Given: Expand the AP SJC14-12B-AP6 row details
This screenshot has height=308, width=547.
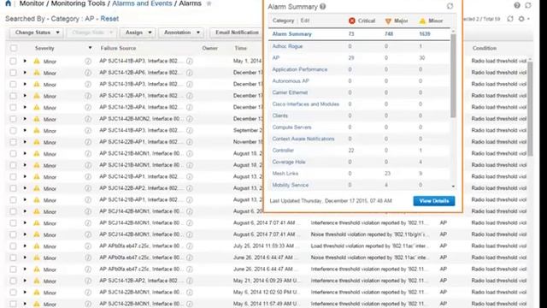Looking at the screenshot, I should click(25, 73).
